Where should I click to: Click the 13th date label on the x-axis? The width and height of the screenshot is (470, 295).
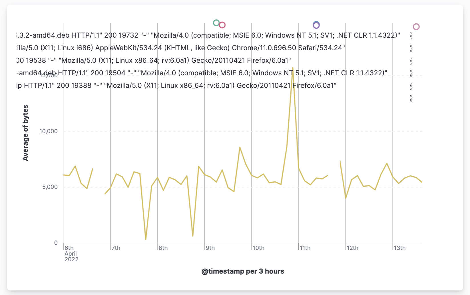(400, 248)
